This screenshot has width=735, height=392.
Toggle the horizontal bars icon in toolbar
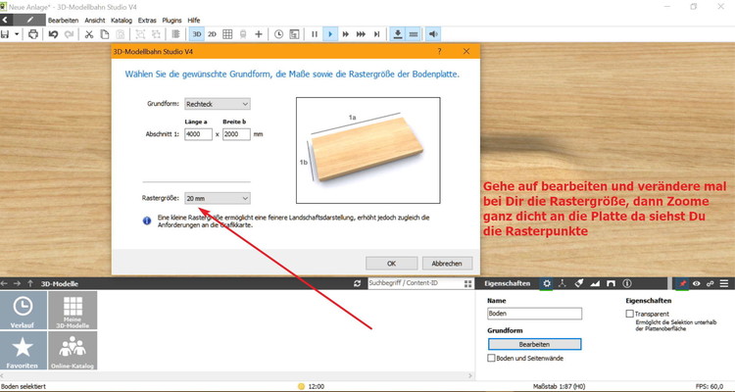(x=413, y=34)
